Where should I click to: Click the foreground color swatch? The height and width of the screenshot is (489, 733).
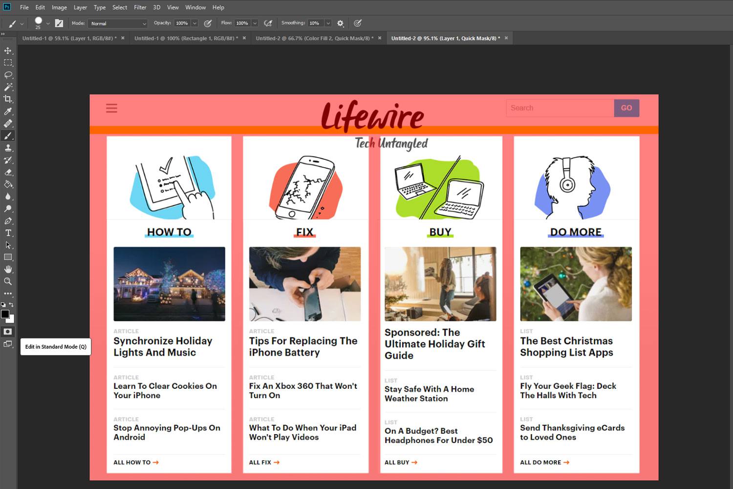tap(5, 314)
